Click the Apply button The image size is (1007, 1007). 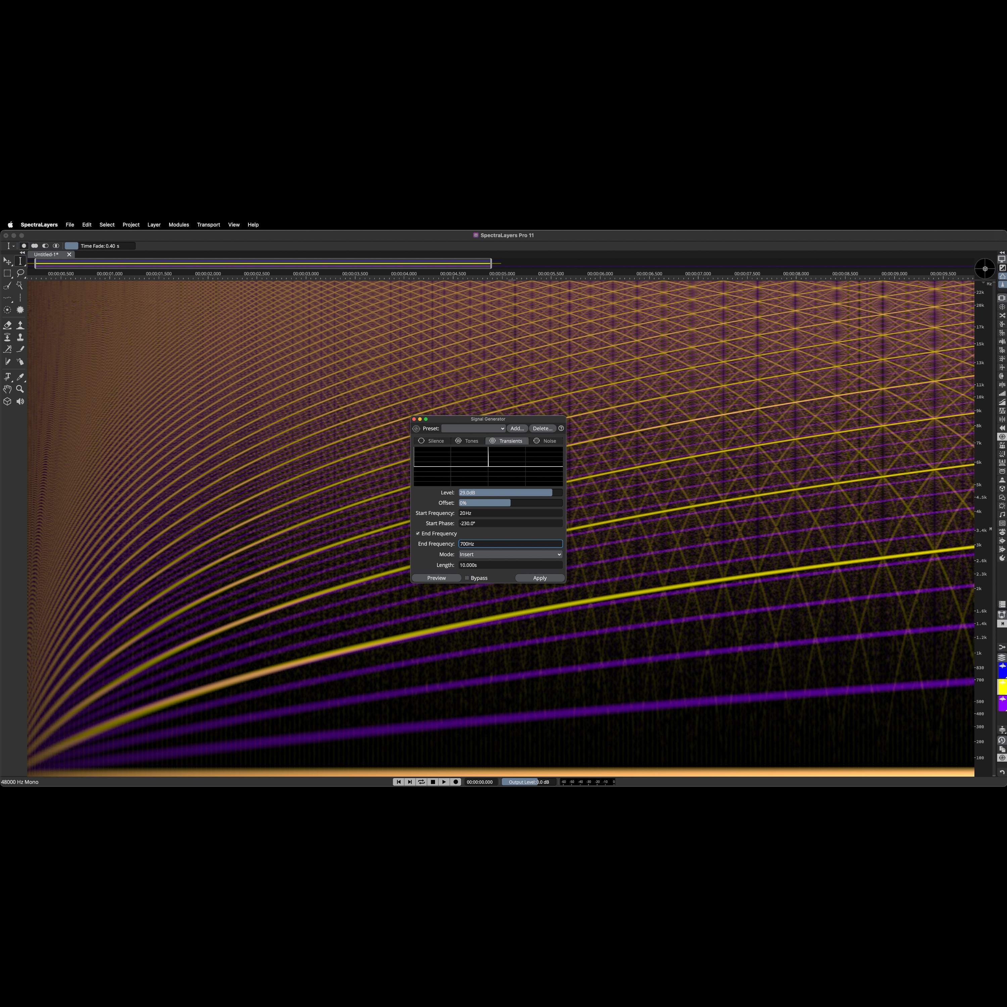[x=540, y=578]
